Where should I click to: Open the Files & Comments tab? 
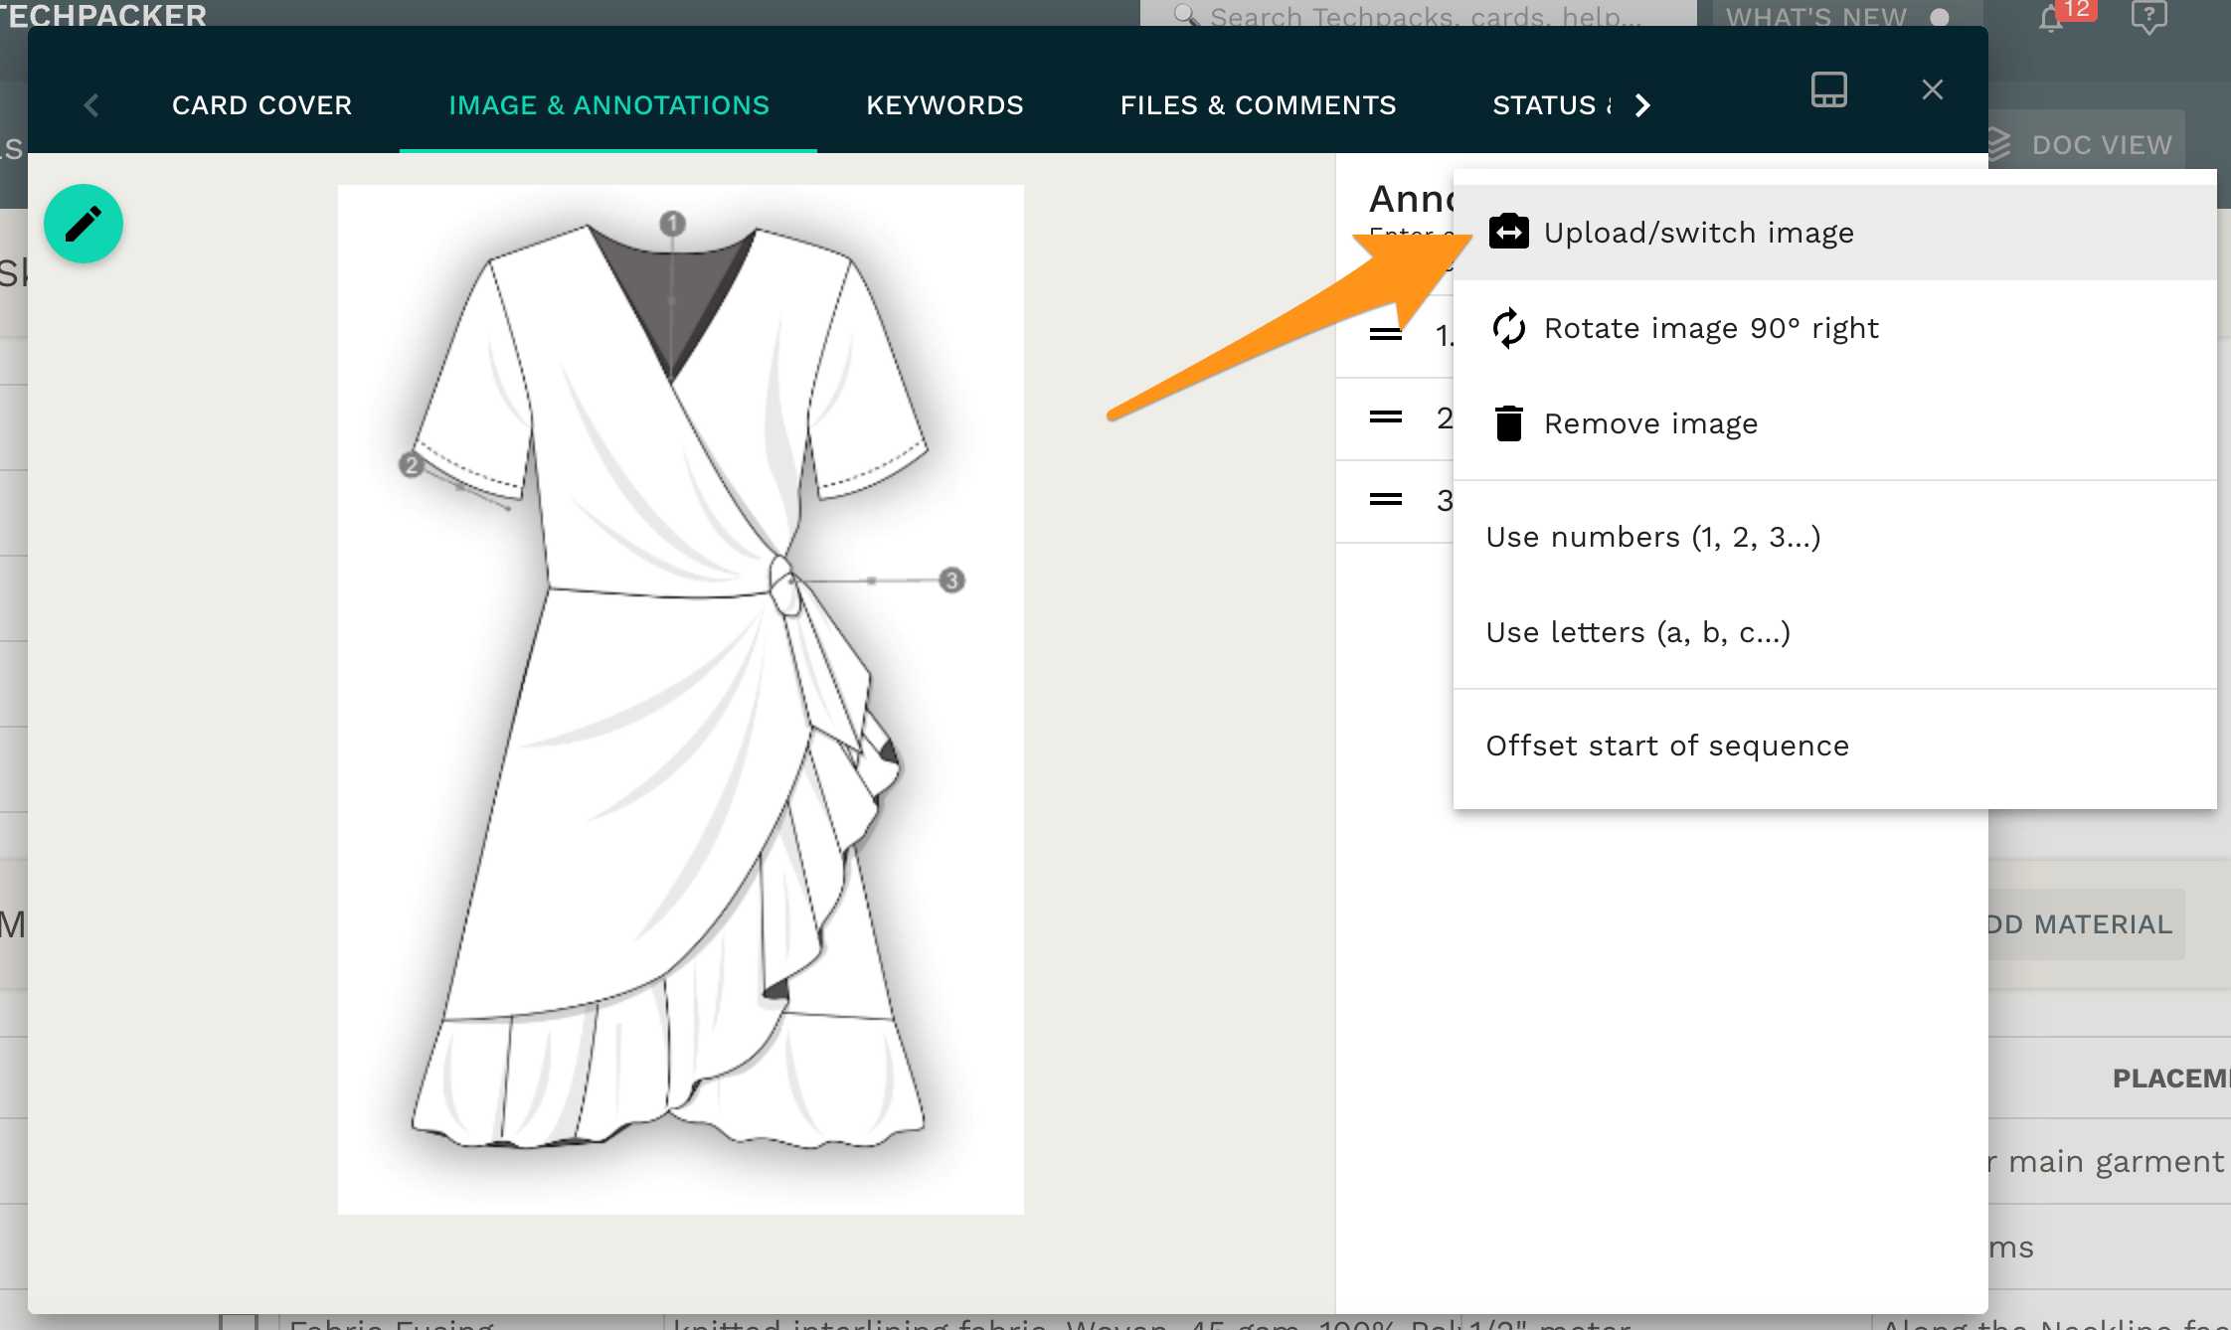1258,105
